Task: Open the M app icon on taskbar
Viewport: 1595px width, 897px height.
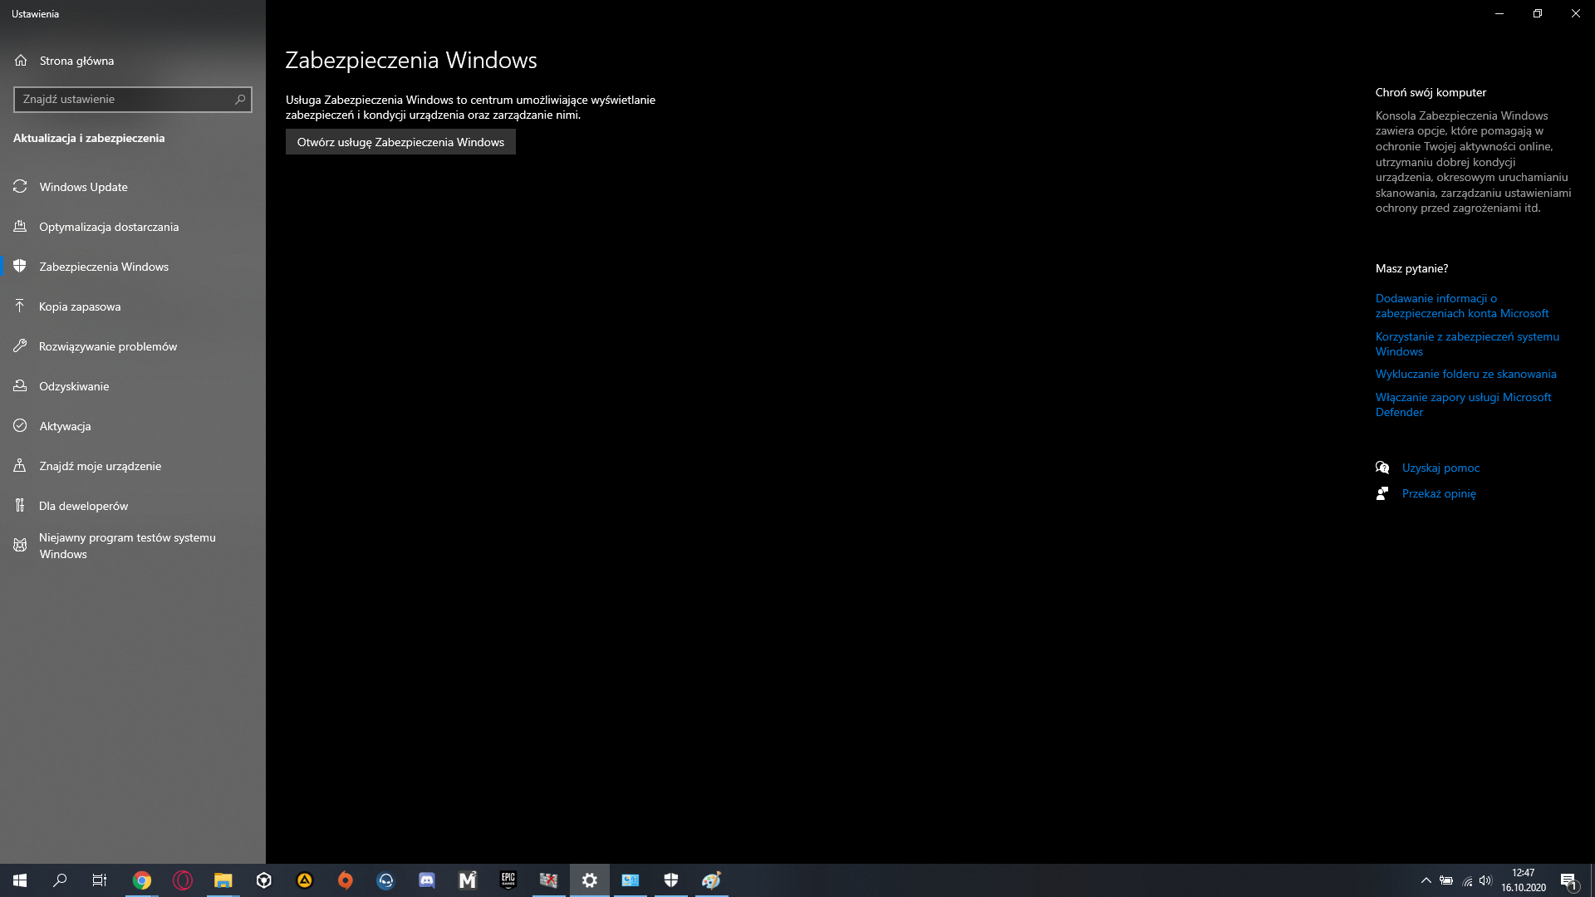Action: coord(468,880)
